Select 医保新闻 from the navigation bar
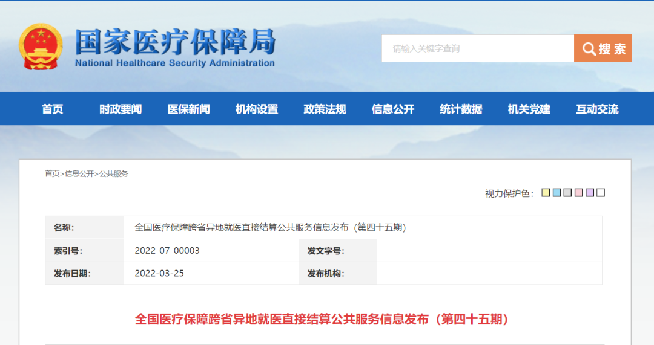Viewport: 654px width, 345px height. 189,109
